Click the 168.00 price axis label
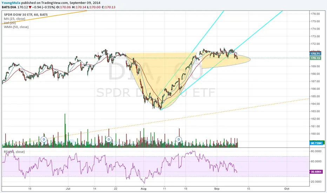This screenshot has width=327, height=193. click(315, 74)
